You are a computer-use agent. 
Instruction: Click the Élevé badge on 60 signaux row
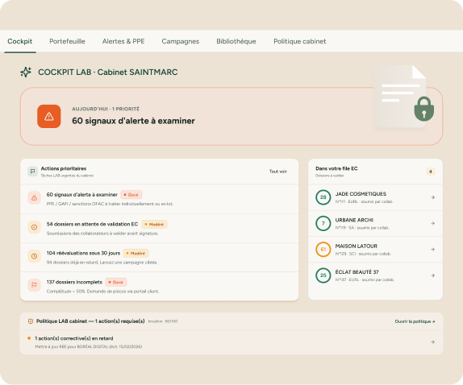131,195
